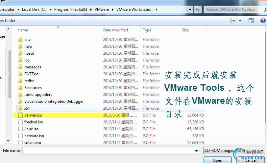Screen dimensions: 267x163
Task: Click the Open button
Action: coord(217,160)
